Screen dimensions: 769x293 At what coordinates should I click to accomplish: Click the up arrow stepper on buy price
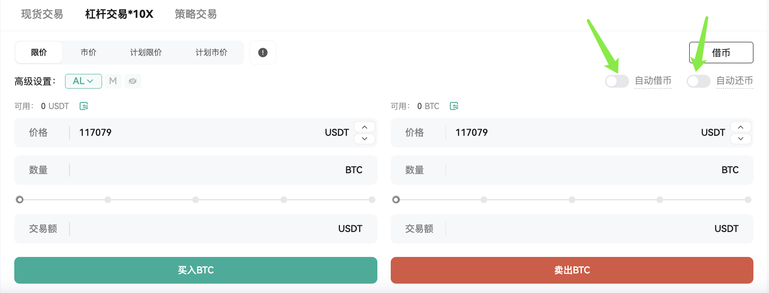coord(364,126)
